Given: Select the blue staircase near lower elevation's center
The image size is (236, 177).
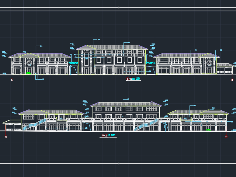Looking at the screenshot, I should pyautogui.click(x=146, y=125).
